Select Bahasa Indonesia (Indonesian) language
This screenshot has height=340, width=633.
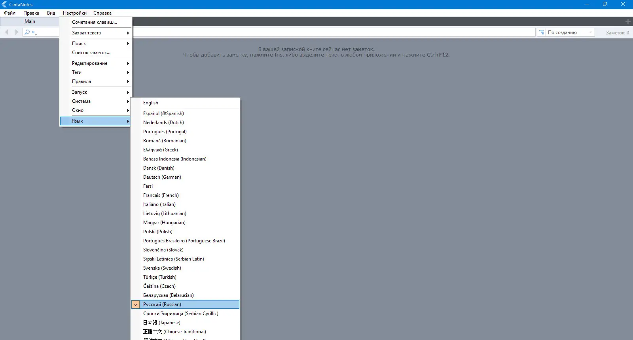coord(185,159)
